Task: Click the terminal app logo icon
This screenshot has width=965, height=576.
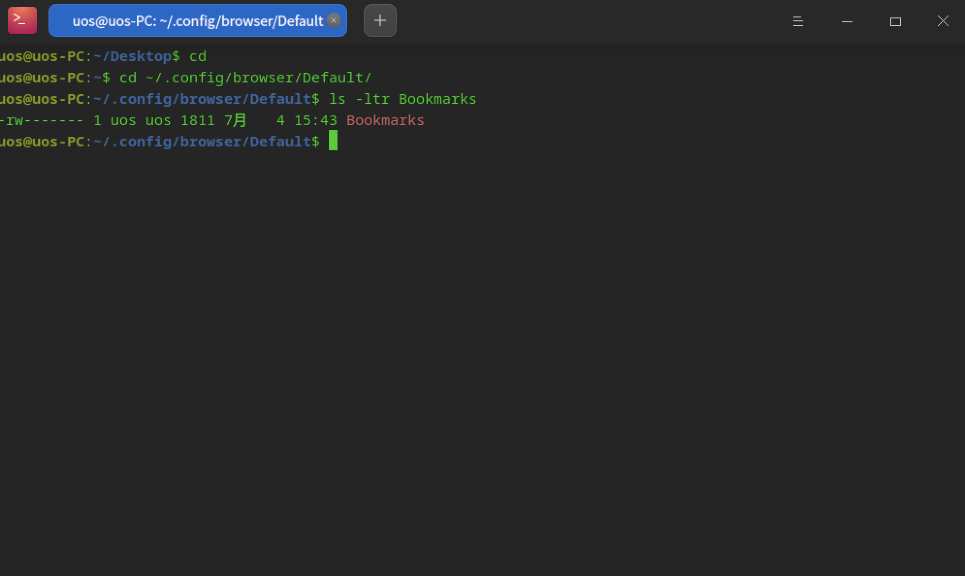Action: coord(22,20)
